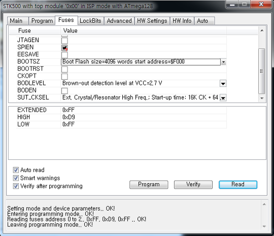Toggle Verify after programming
This screenshot has height=236, width=274.
(16, 186)
